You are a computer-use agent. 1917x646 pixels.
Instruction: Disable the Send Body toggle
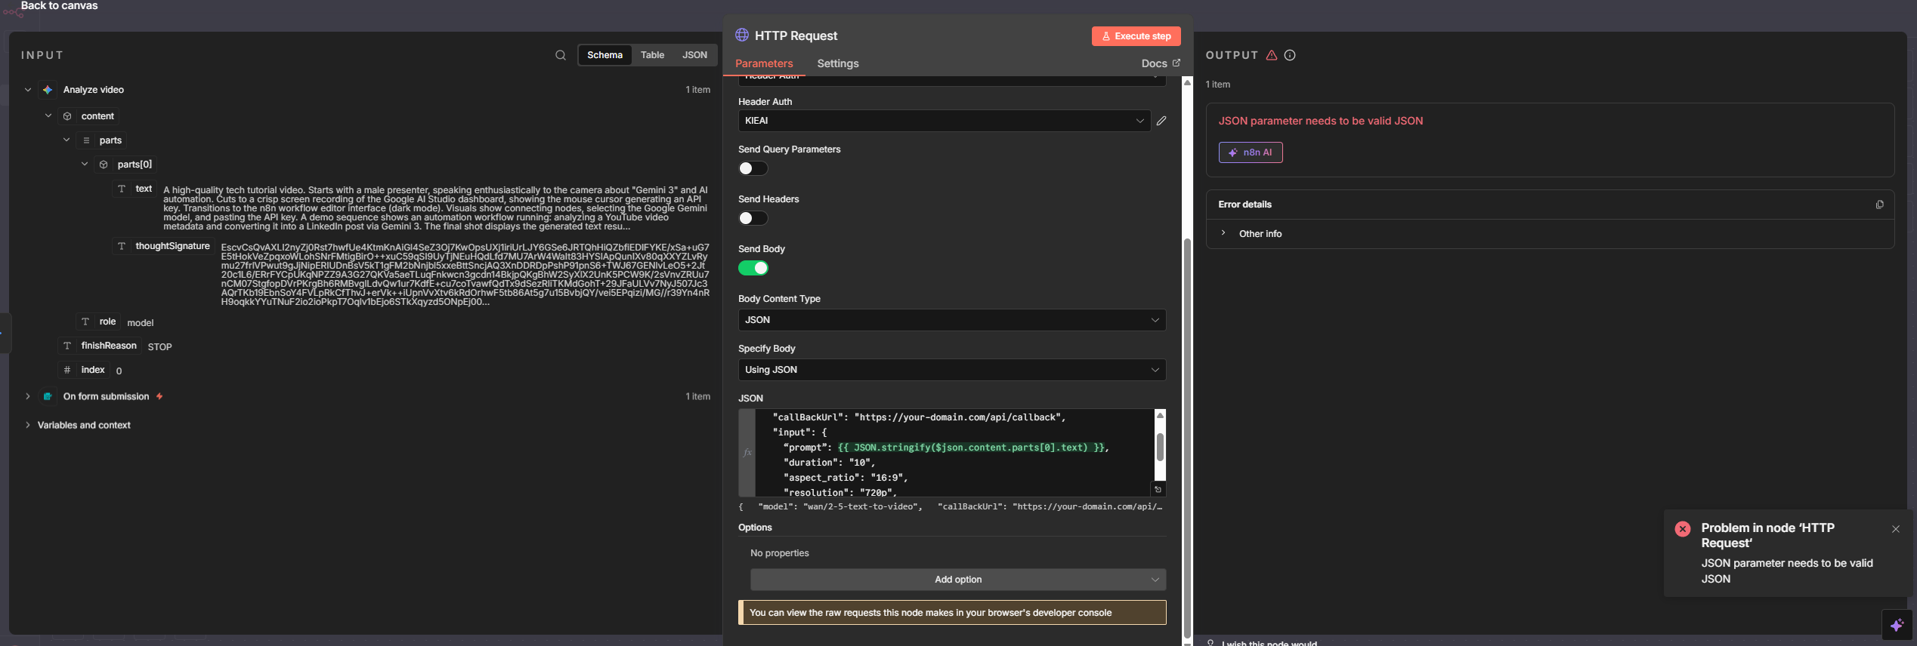[x=753, y=268]
